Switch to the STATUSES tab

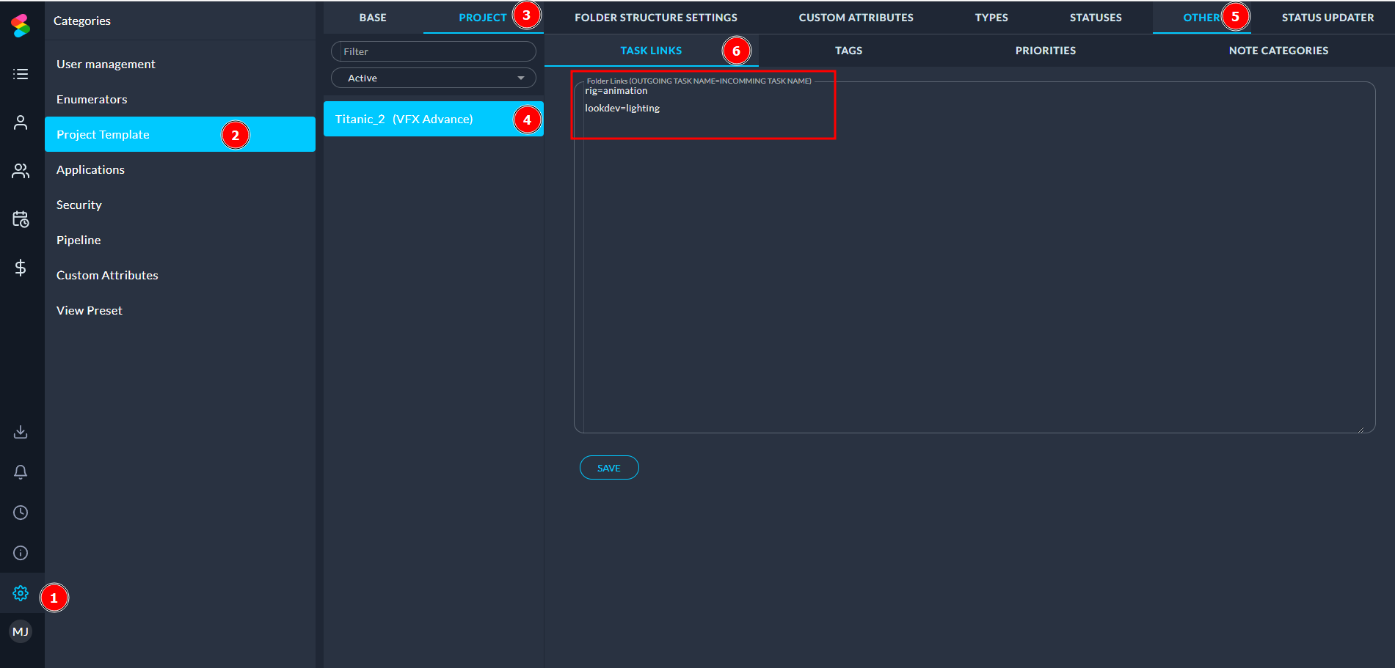[x=1096, y=18]
